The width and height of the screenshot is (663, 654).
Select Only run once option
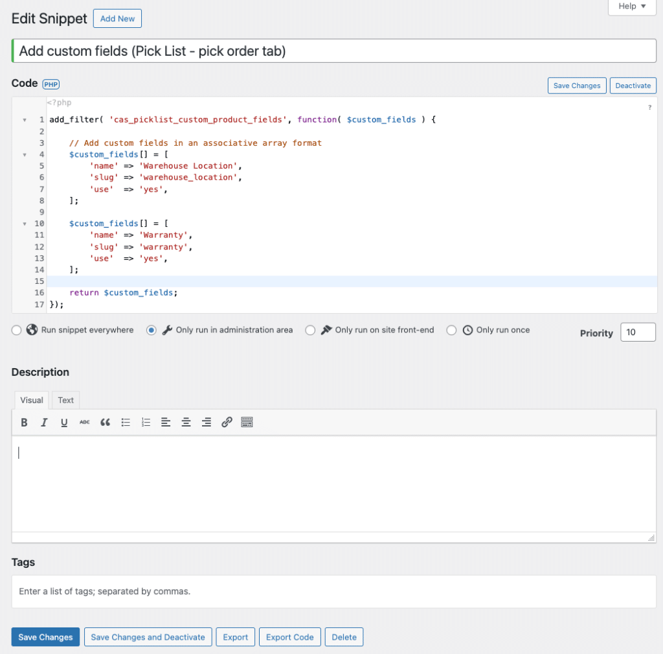tap(451, 330)
